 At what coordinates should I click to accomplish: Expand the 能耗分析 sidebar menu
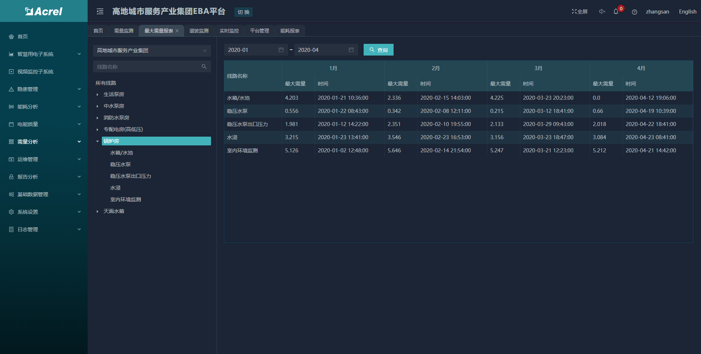[44, 107]
